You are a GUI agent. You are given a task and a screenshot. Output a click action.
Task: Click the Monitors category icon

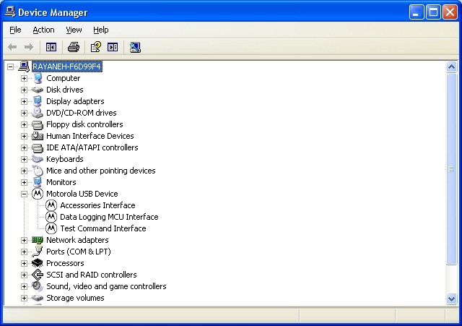point(38,182)
